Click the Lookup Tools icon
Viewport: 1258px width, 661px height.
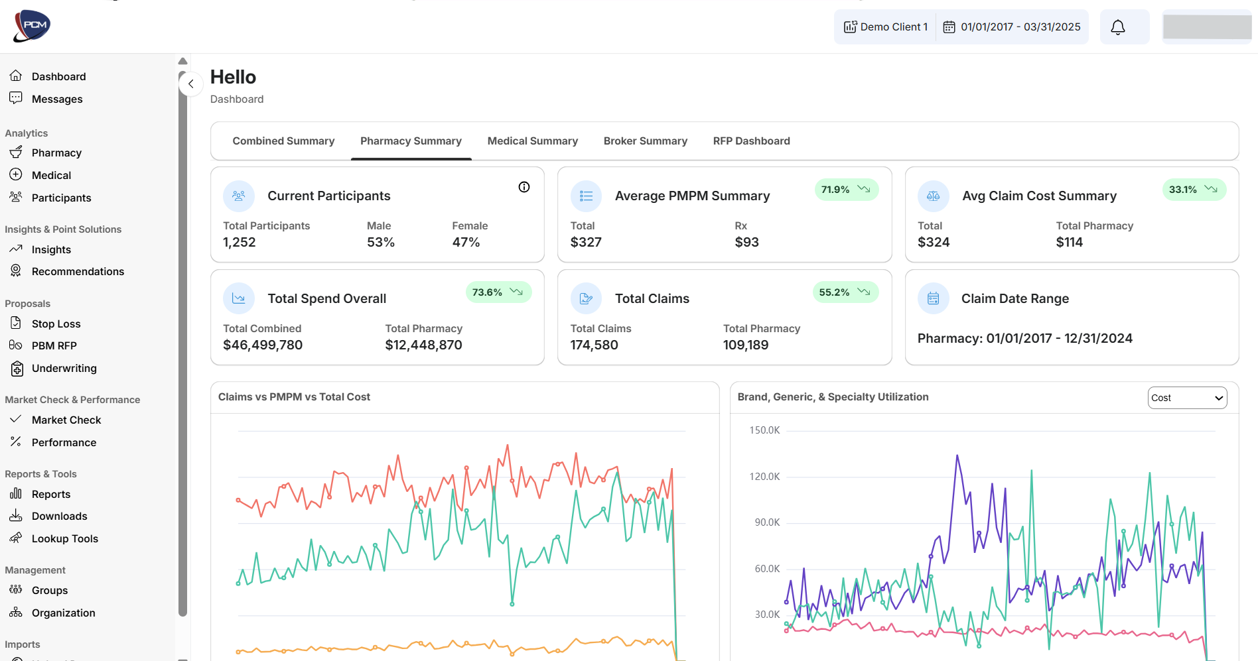pyautogui.click(x=16, y=538)
